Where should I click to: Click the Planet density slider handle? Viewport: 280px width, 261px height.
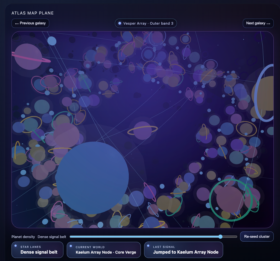pos(220,237)
